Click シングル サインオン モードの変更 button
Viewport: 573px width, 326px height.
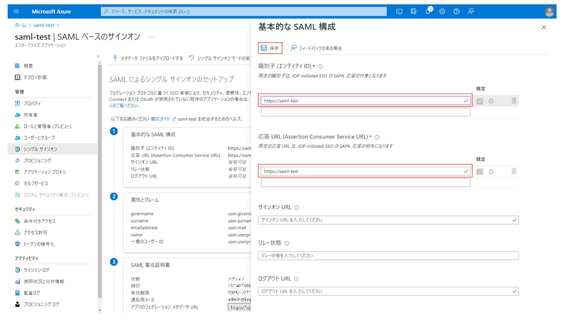pos(220,58)
